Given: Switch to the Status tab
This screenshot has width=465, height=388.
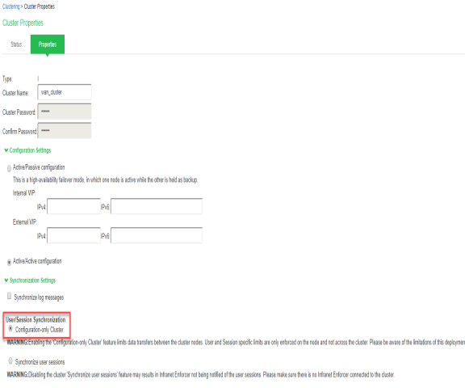Looking at the screenshot, I should pyautogui.click(x=16, y=44).
